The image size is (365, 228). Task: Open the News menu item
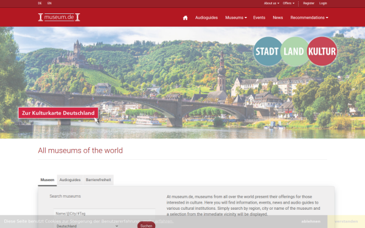(278, 18)
